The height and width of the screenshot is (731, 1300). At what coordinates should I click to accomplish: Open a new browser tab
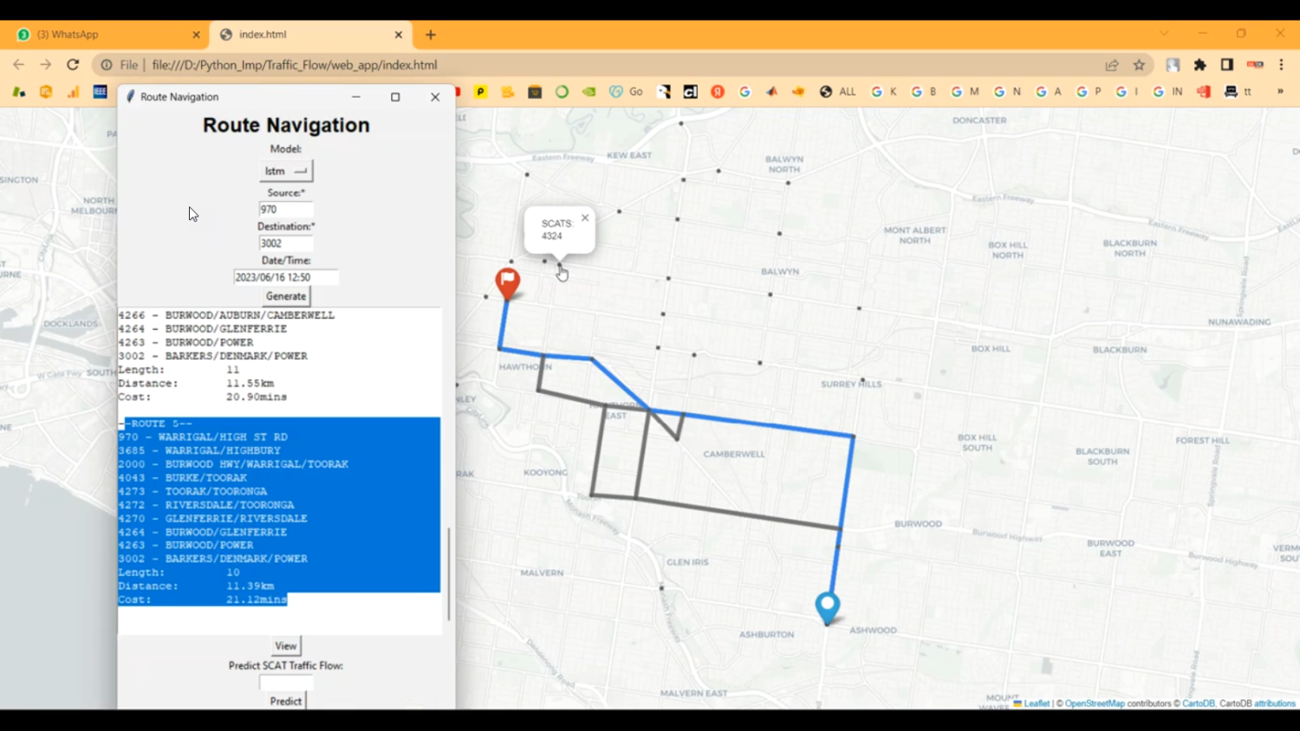tap(431, 35)
